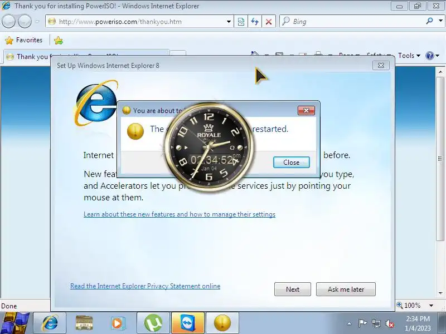Open the Tools menu
Screen dimensions: 446x334
click(409, 56)
